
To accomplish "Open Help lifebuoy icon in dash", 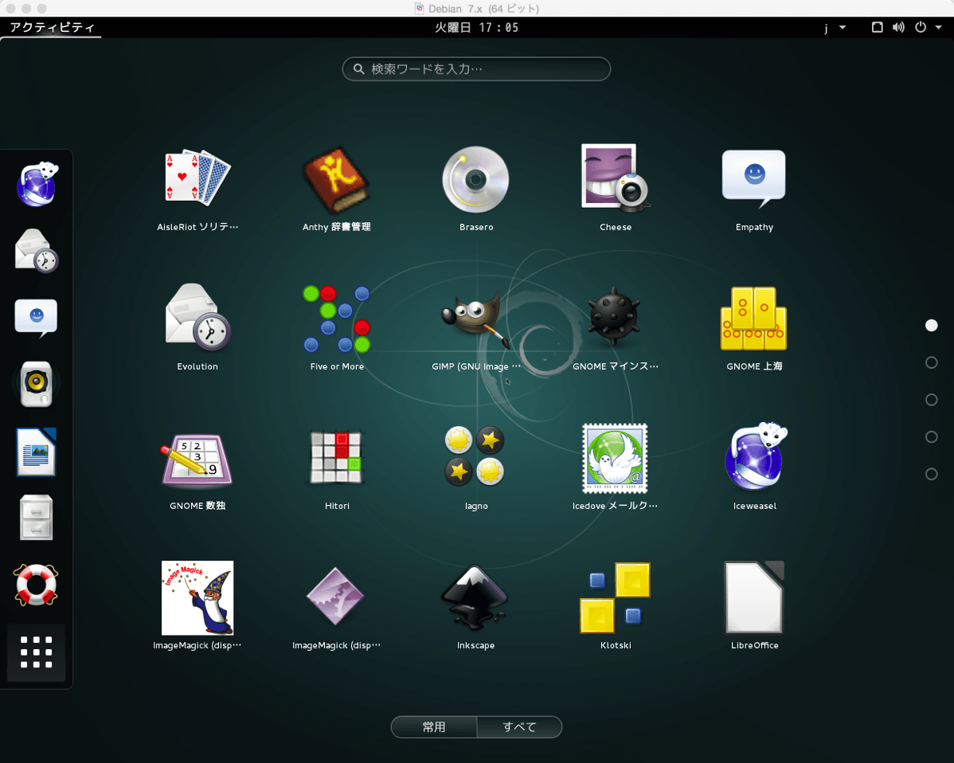I will point(37,585).
